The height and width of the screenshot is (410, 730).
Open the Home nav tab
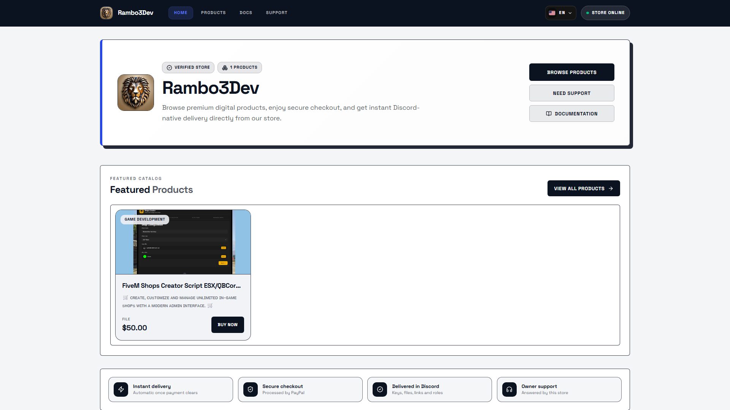coord(181,13)
